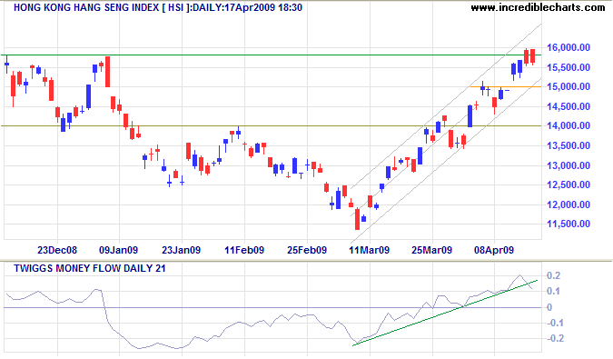Click the money flow peak above 0.2
Screen dimensions: 613x359
pos(520,275)
